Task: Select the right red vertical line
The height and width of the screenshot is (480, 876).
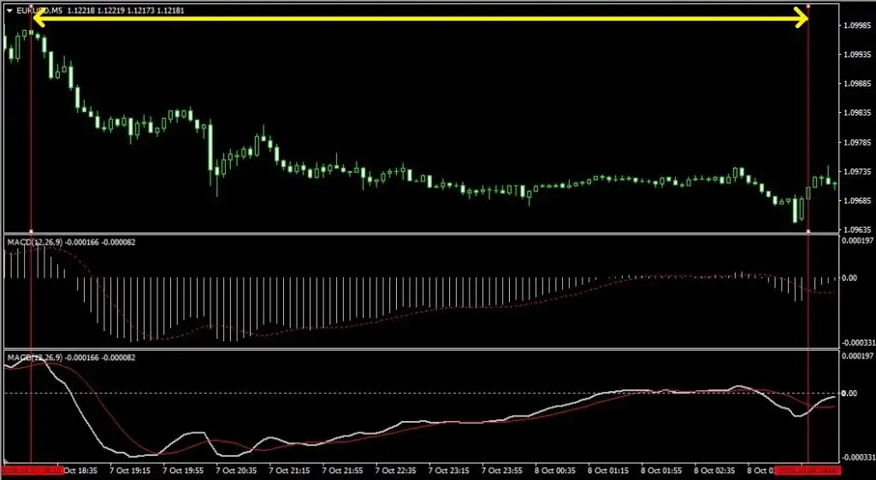Action: coord(808,128)
